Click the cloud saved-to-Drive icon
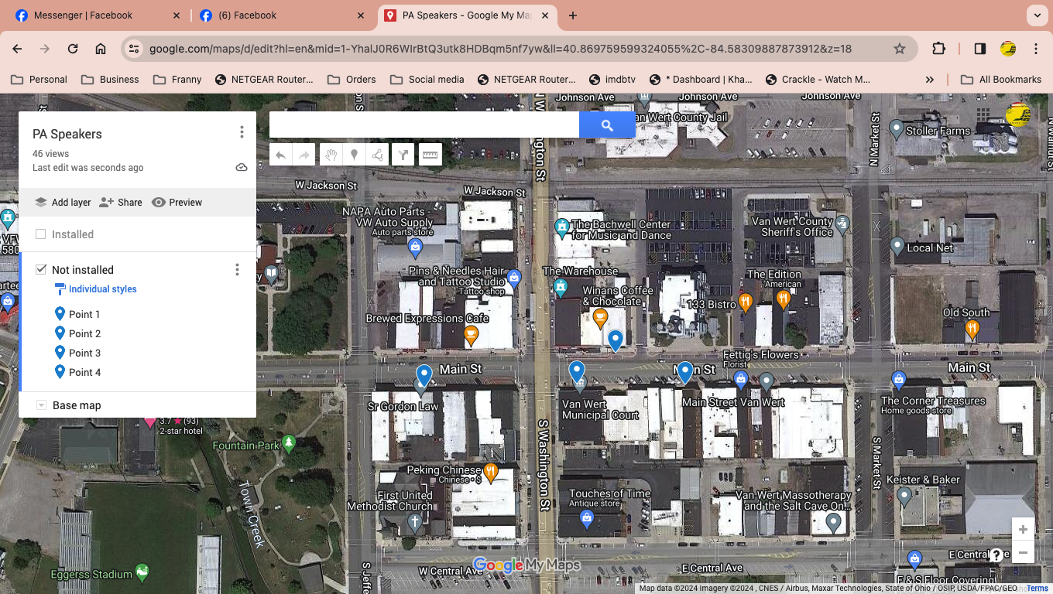 (242, 167)
